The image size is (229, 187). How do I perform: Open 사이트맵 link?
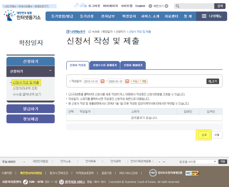tap(127, 6)
